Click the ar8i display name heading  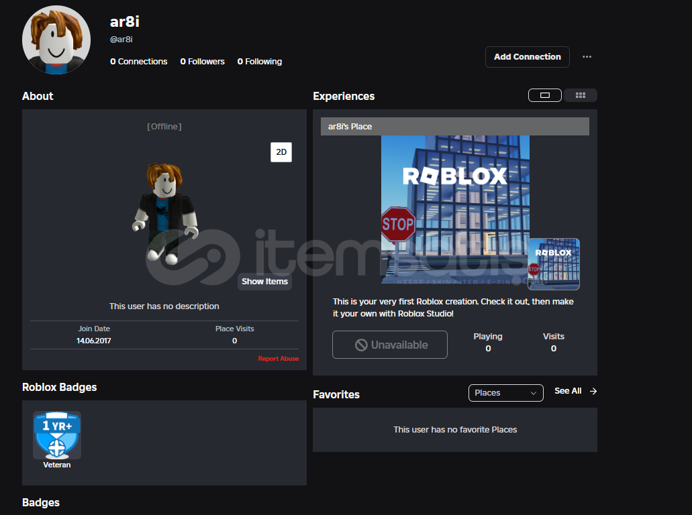[x=124, y=21]
